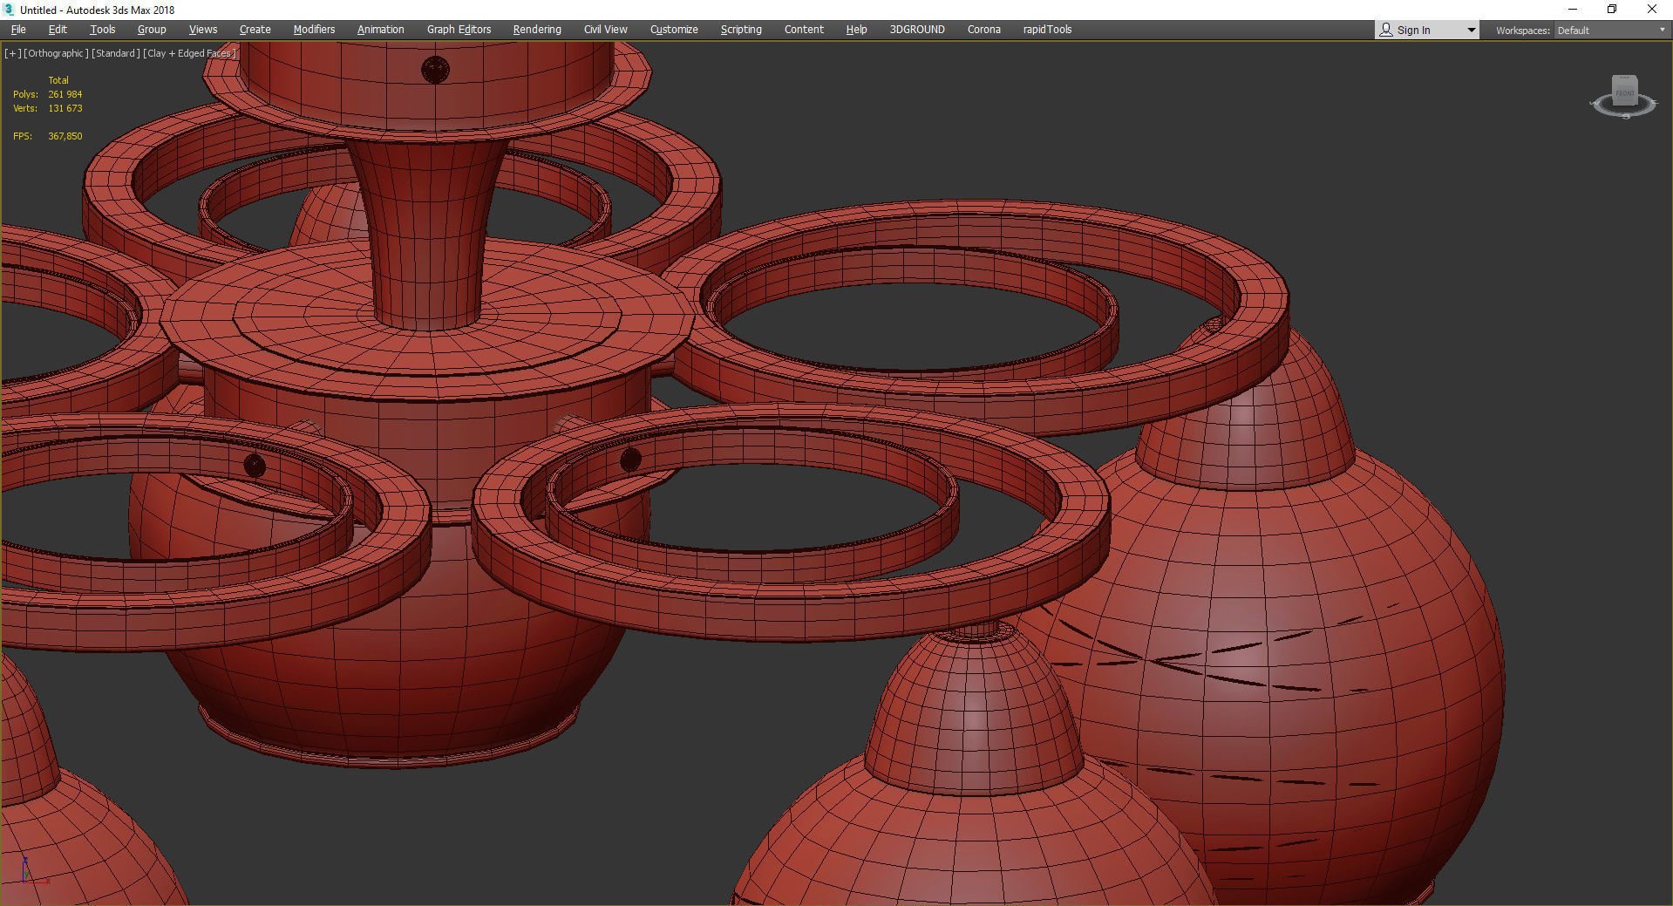1673x906 pixels.
Task: Open the Animation menu
Action: [381, 30]
